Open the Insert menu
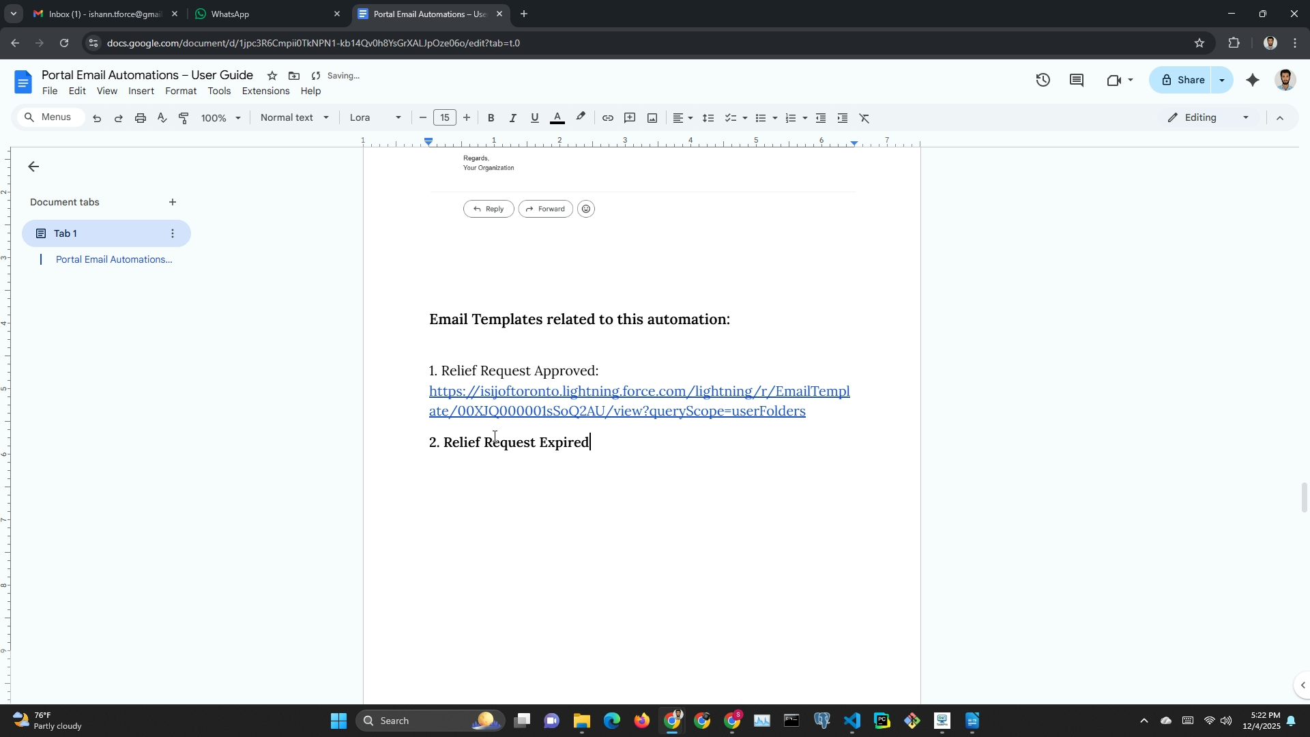 pos(141,91)
